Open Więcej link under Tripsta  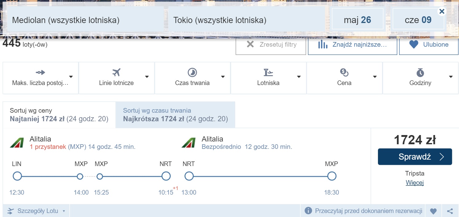pyautogui.click(x=415, y=183)
